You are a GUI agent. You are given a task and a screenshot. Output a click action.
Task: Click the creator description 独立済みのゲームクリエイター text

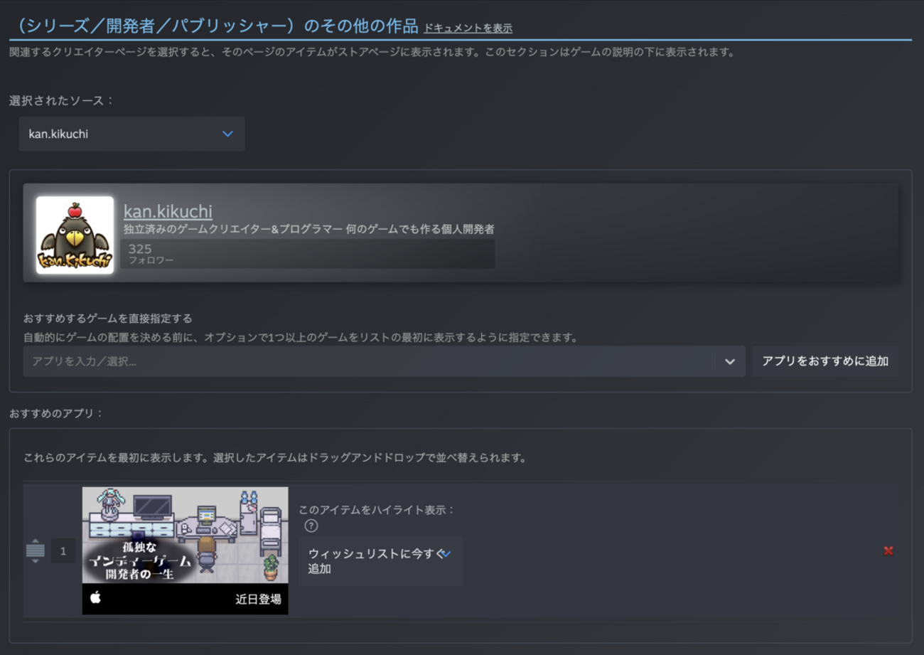point(309,229)
